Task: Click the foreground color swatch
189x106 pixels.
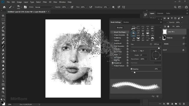Action: [x=2, y=102]
